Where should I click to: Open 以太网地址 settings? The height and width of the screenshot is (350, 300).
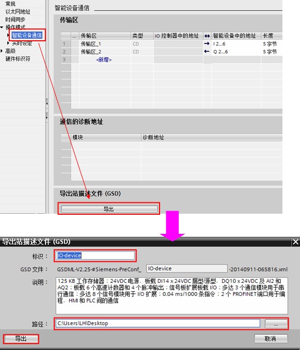tap(18, 11)
